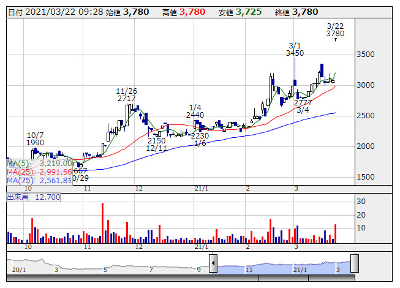Select the 3/1 3450 peak label

tap(295, 50)
